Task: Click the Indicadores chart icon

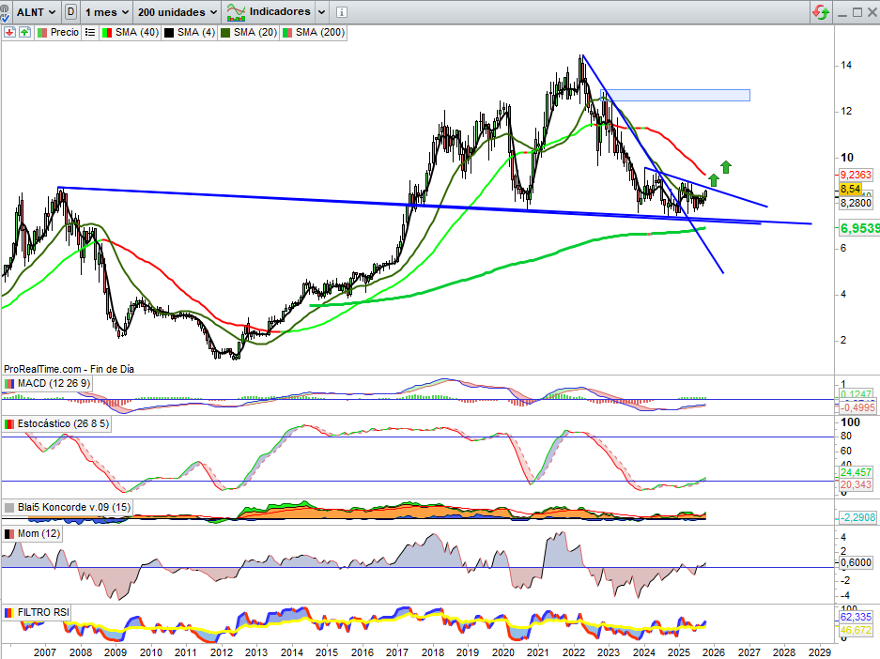Action: coord(237,12)
